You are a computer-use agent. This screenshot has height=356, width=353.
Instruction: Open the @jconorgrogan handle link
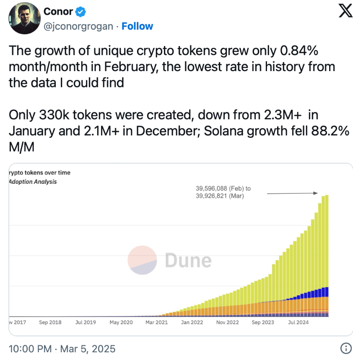(78, 26)
